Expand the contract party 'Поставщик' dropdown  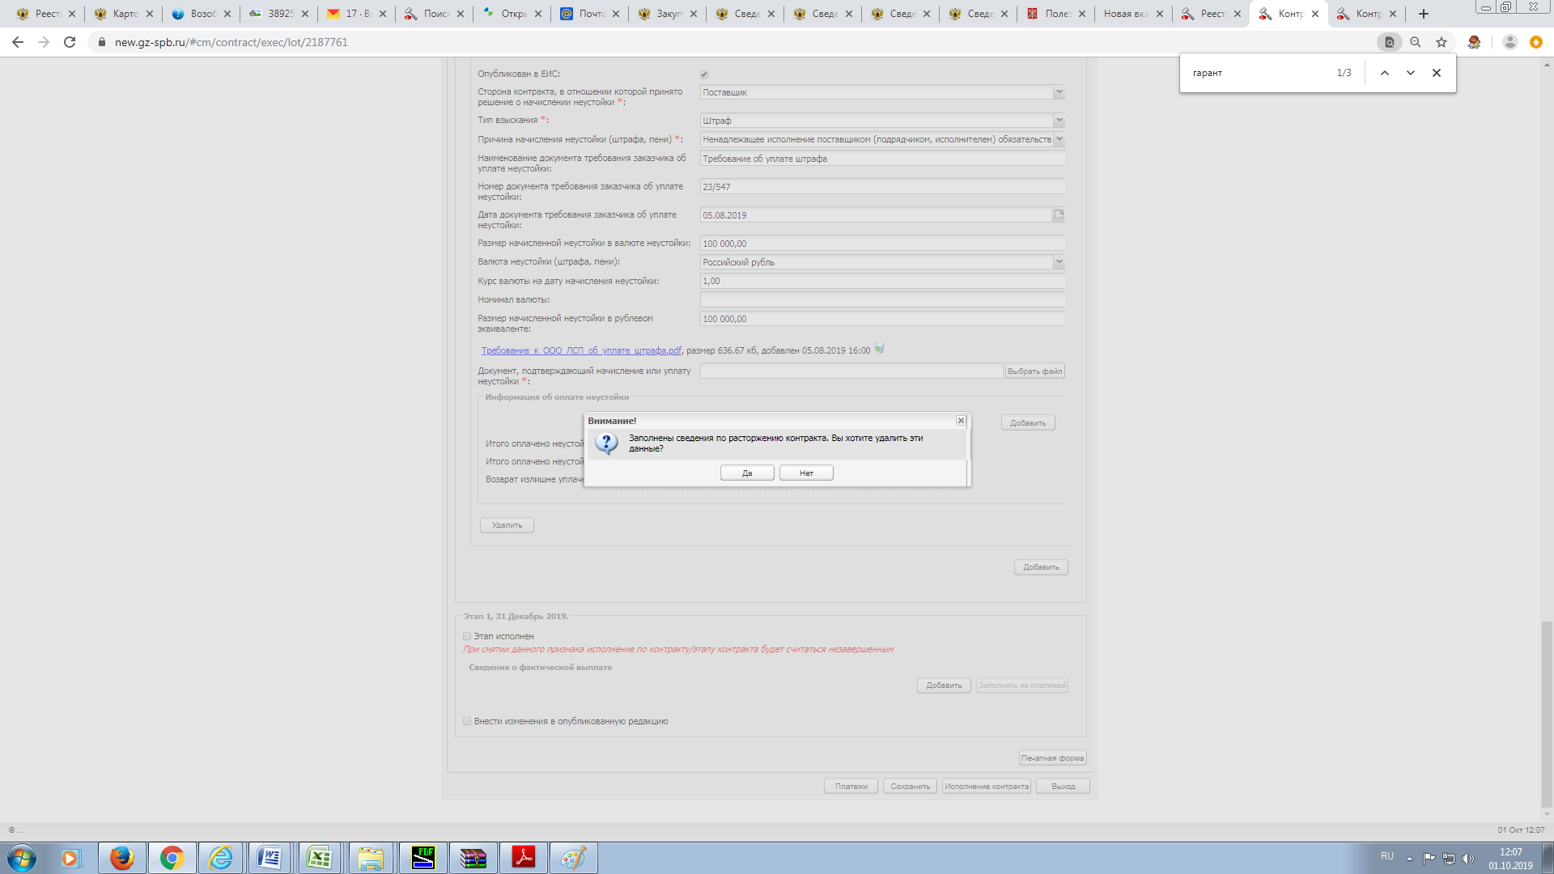coord(1059,92)
